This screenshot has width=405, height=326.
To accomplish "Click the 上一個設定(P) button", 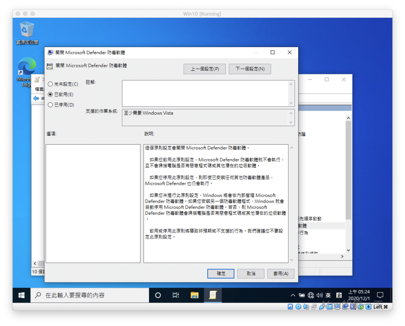I will pos(204,69).
